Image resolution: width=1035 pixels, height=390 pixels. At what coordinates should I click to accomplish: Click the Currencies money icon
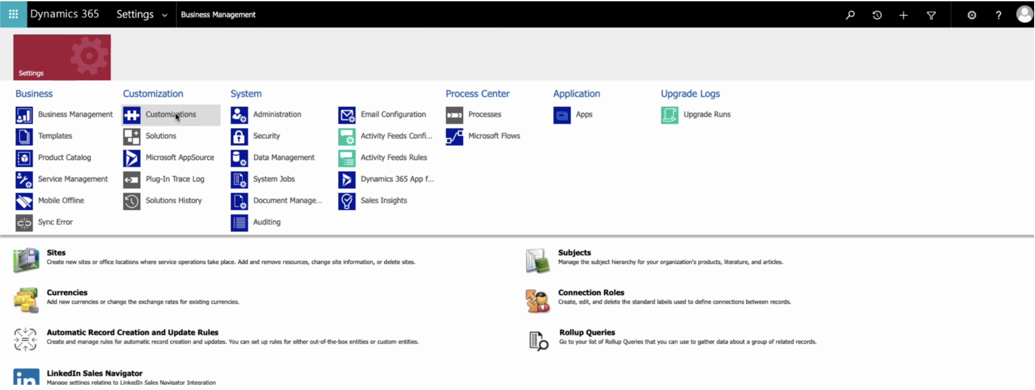point(26,300)
